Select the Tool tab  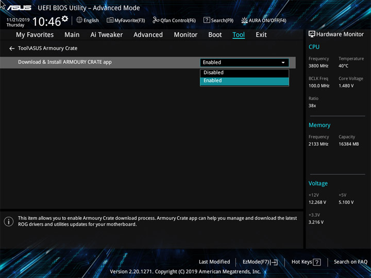click(x=239, y=35)
